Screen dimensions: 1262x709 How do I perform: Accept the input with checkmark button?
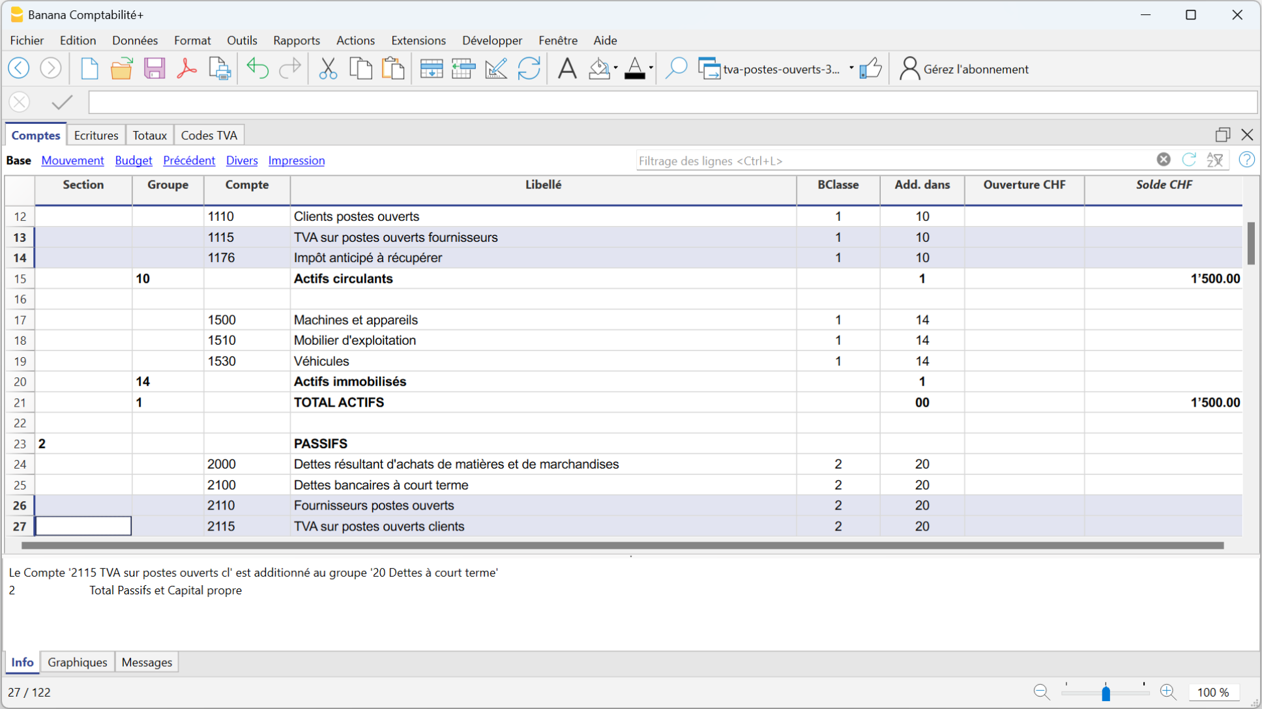[62, 102]
